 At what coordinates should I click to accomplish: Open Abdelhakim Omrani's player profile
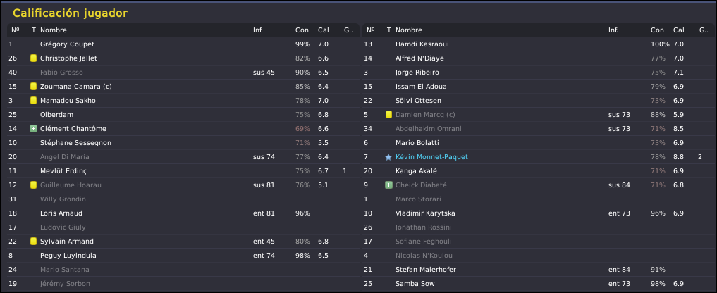point(429,129)
